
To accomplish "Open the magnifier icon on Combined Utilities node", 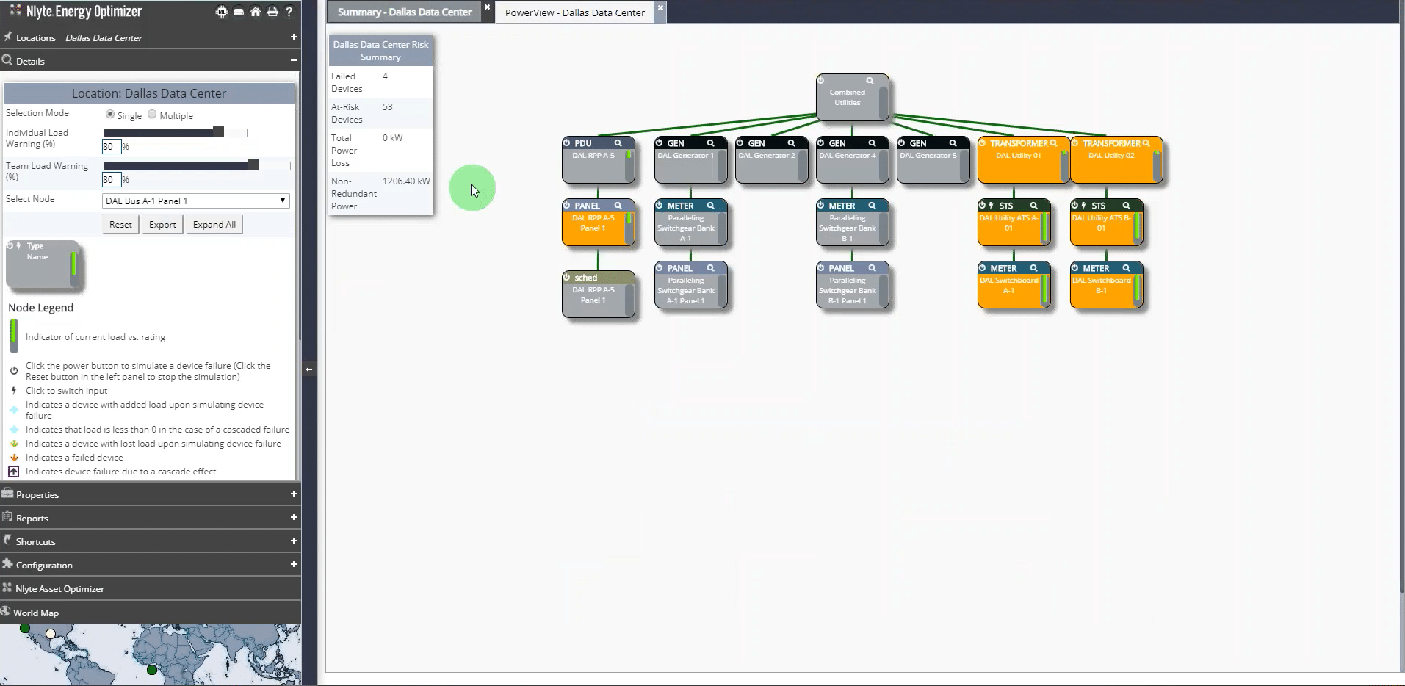I will [x=869, y=81].
